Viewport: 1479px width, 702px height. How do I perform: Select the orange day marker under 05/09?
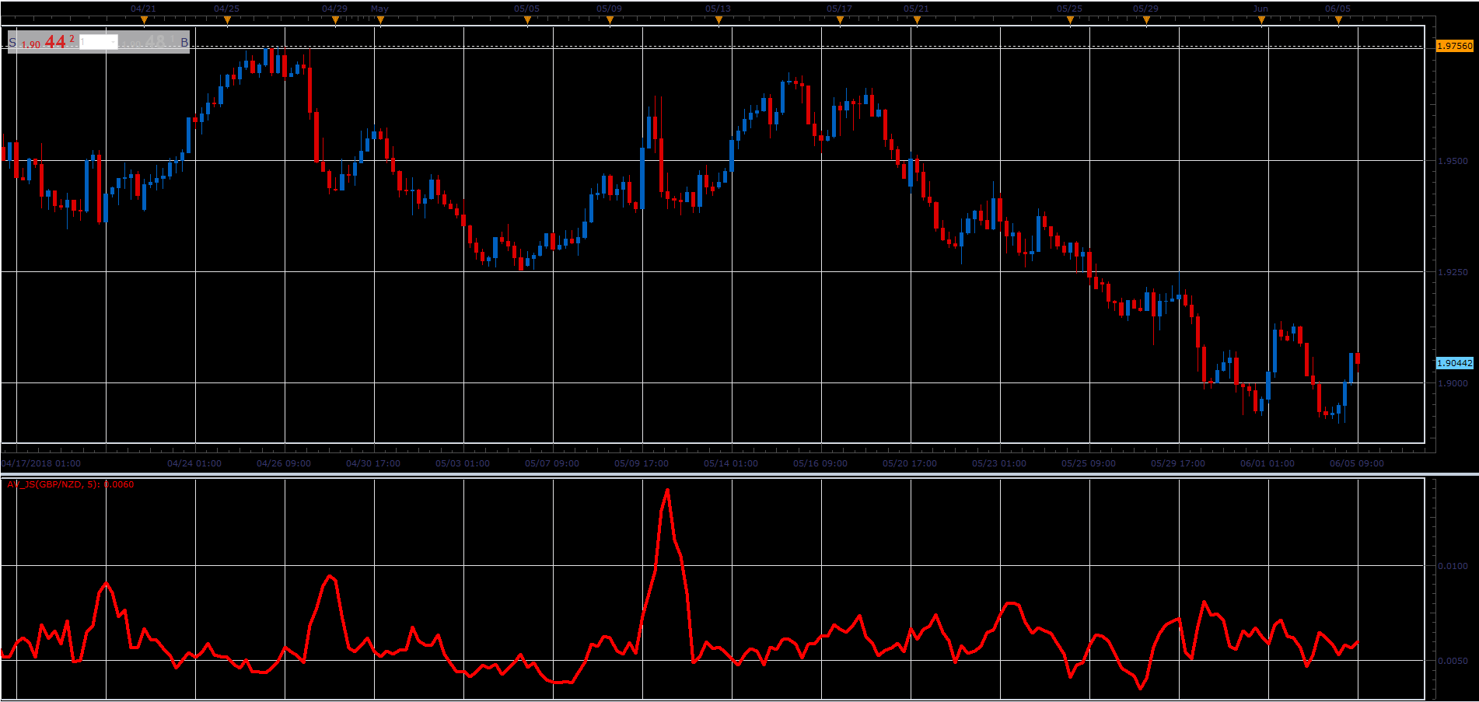610,21
